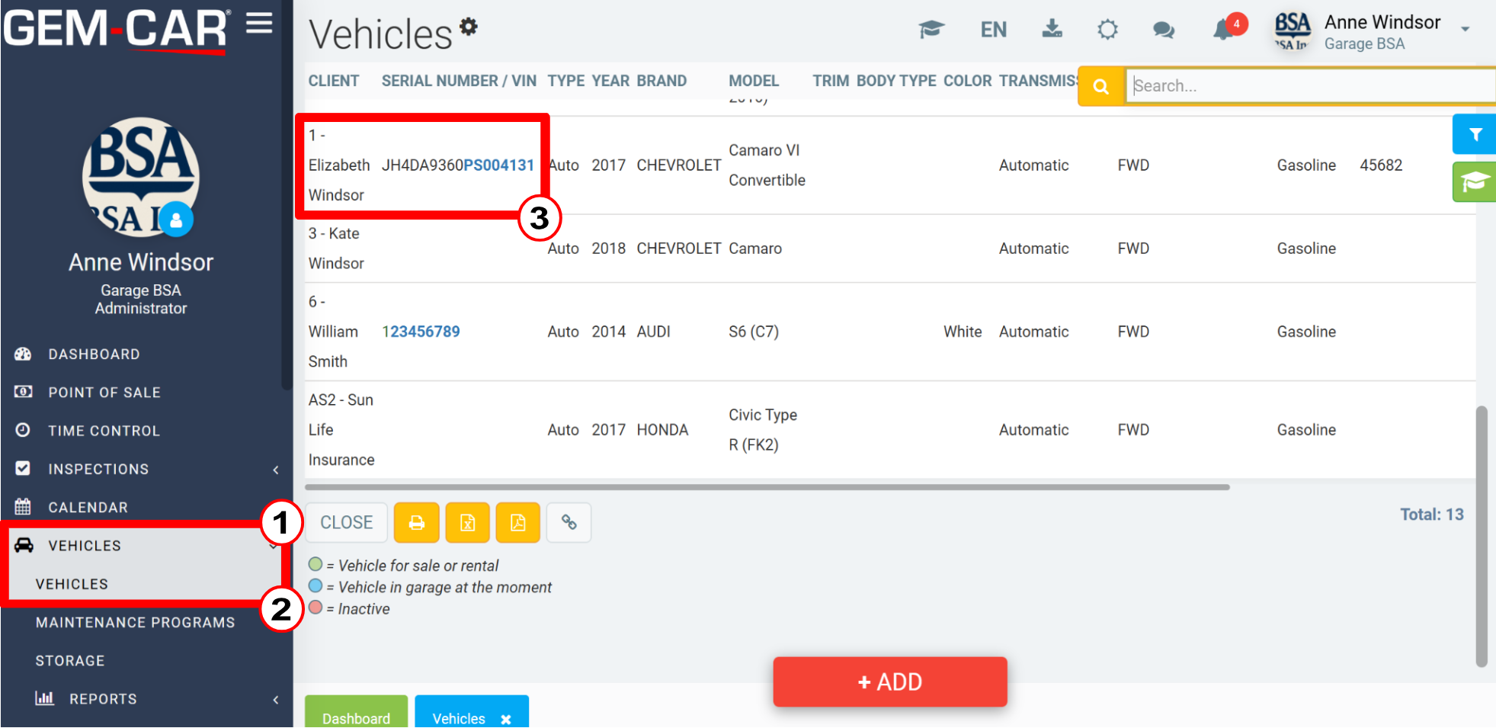Image resolution: width=1496 pixels, height=728 pixels.
Task: Click the green tutorial icon on right edge
Action: pyautogui.click(x=1475, y=181)
